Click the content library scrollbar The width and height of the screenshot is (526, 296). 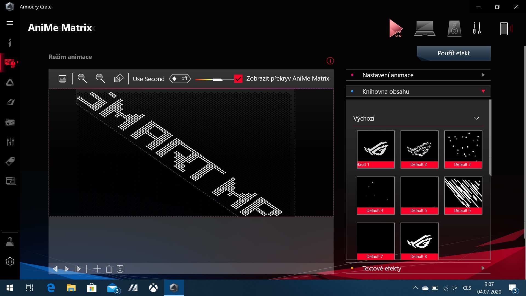[490, 138]
